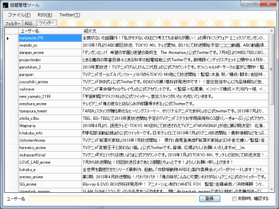Switch to the フィルター tab

pyautogui.click(x=13, y=23)
